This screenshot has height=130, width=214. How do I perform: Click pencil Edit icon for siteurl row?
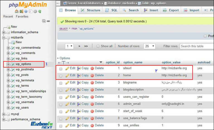coord(67,68)
